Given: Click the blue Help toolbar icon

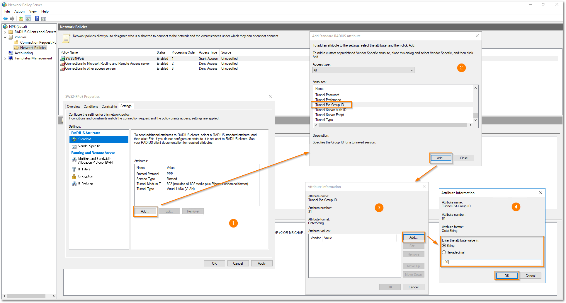Looking at the screenshot, I should (x=37, y=19).
